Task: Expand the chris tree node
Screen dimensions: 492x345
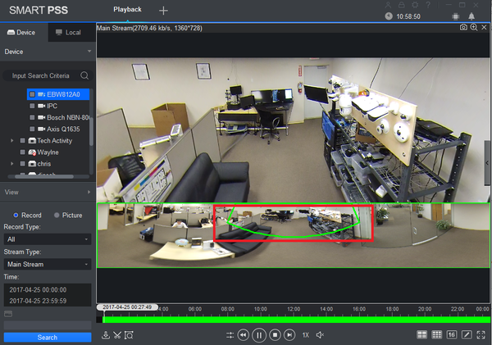Action: click(12, 164)
